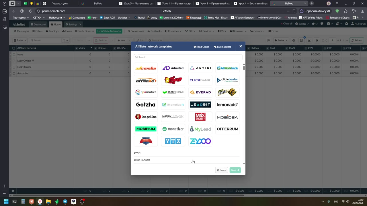This screenshot has width=367, height=206.
Task: Choose the ZEYDOO template logo
Action: (200, 141)
